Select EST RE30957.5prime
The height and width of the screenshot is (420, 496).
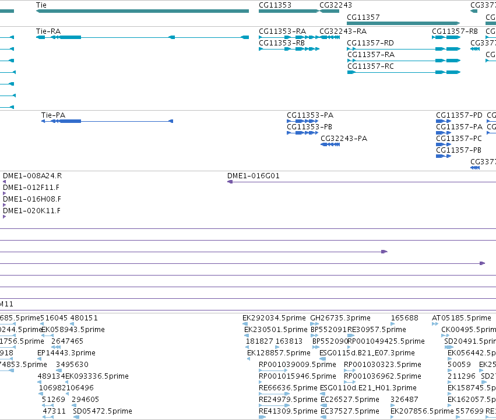point(377,330)
